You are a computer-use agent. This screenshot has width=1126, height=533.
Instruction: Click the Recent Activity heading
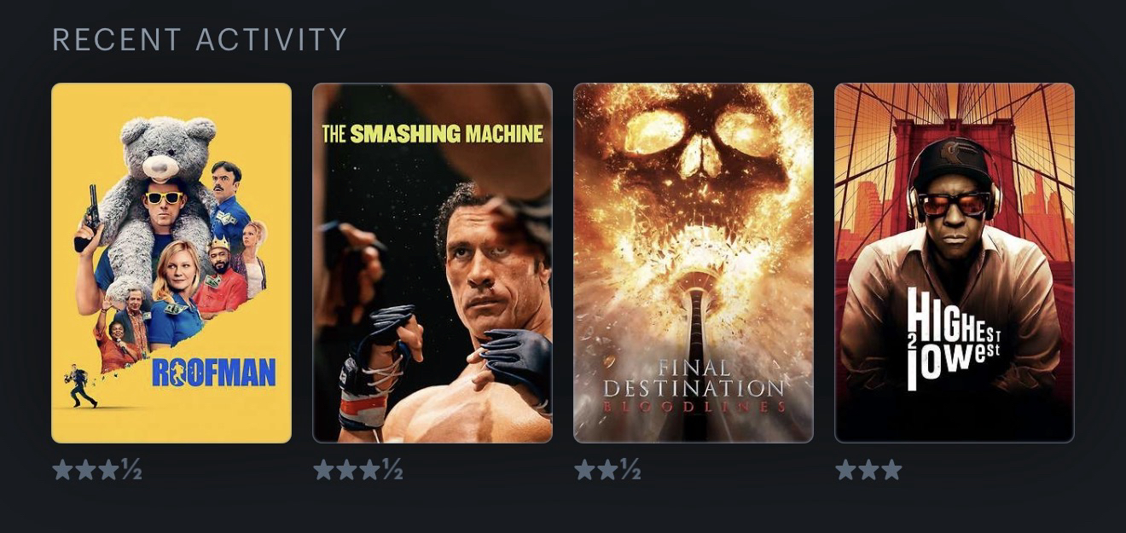(x=200, y=39)
